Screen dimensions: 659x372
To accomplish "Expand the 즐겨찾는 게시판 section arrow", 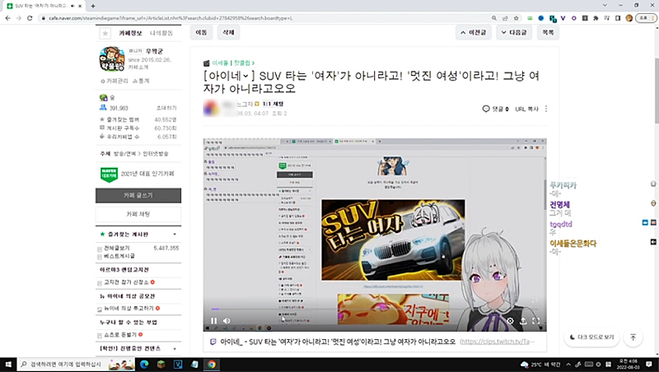I will coord(175,235).
